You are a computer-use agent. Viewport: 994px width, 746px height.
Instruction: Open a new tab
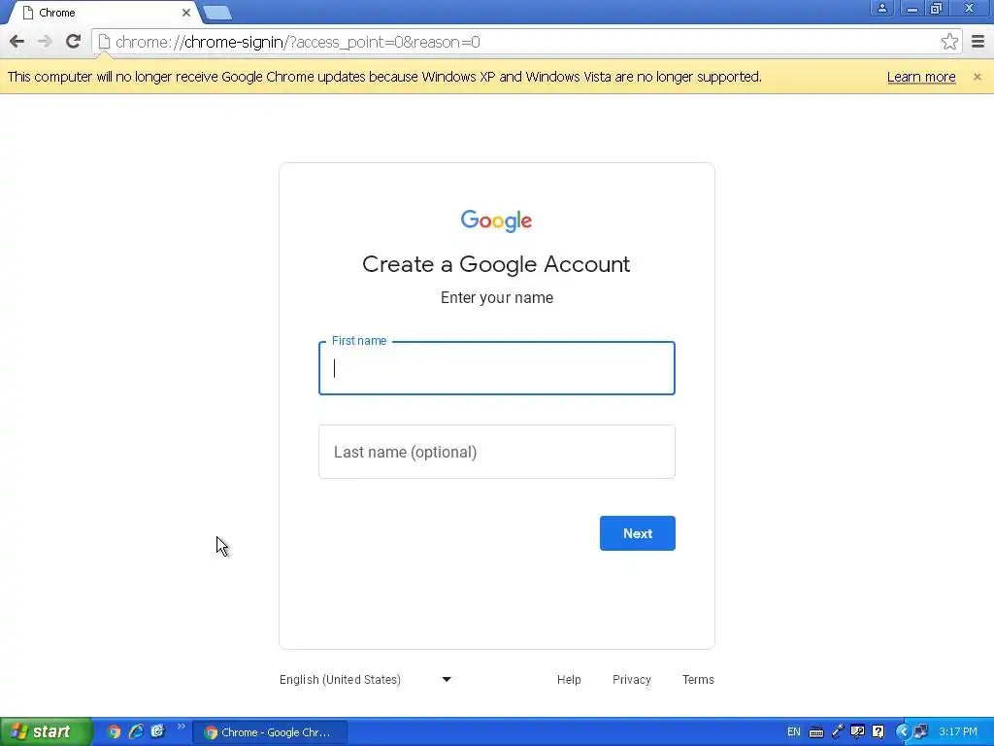217,13
